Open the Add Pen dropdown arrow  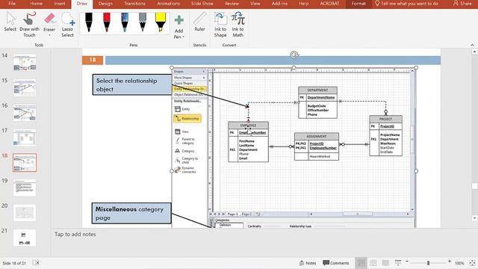click(x=184, y=37)
